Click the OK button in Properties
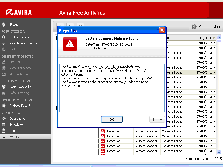 coord(112,119)
